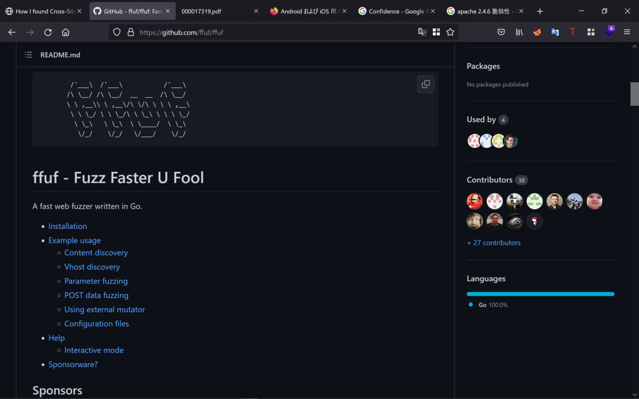This screenshot has width=639, height=399.
Task: Open the blue translate extension
Action: click(x=555, y=32)
